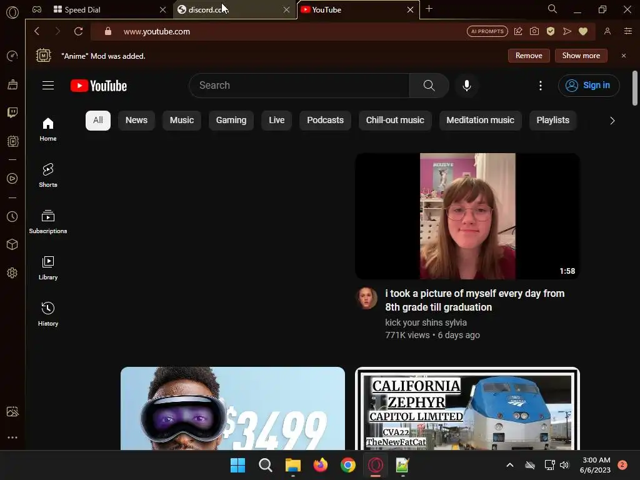Open Subscriptions in YouTube sidebar
The width and height of the screenshot is (640, 480).
pyautogui.click(x=48, y=222)
